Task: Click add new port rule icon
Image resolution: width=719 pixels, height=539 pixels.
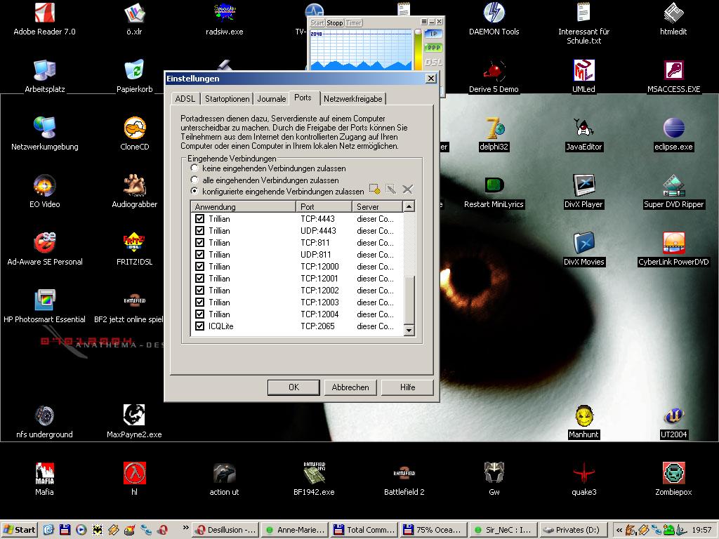Action: click(375, 189)
